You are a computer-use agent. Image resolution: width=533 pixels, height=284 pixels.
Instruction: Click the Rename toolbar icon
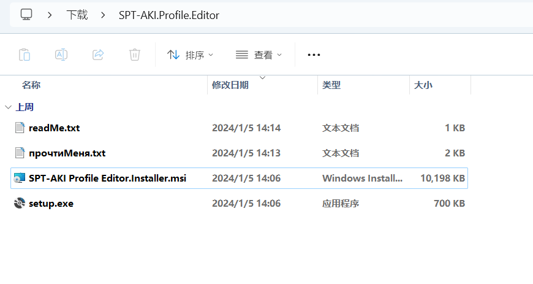tap(61, 55)
